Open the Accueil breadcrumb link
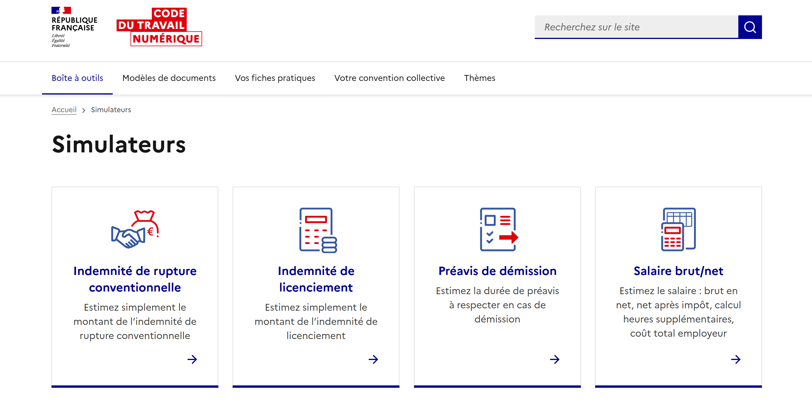 [64, 110]
